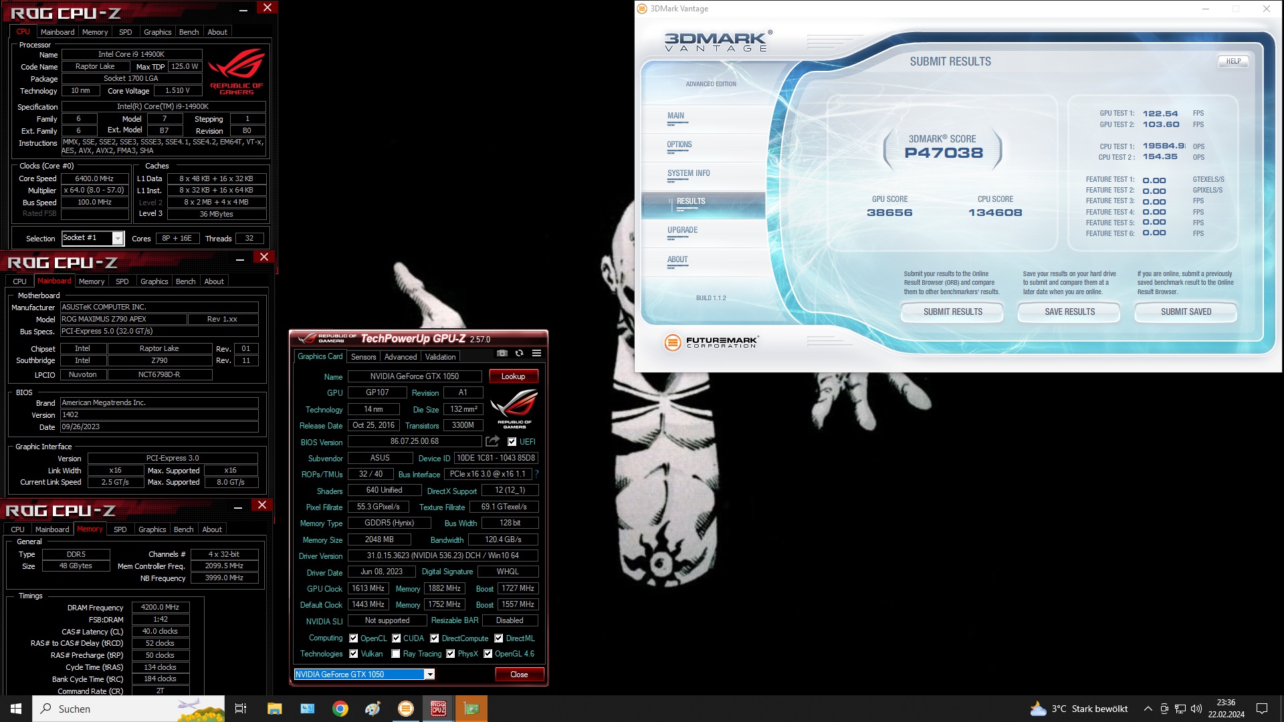Click the SAVE RESULTS button
Viewport: 1284px width, 722px height.
click(1070, 312)
